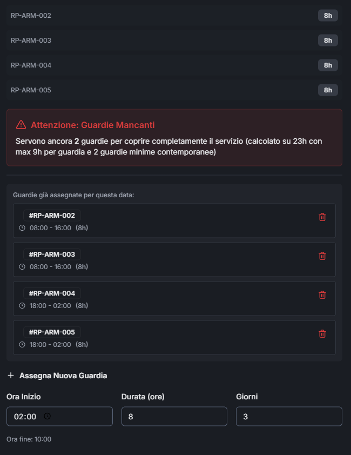Select the #RP-ARM-003 badge

pos(52,255)
